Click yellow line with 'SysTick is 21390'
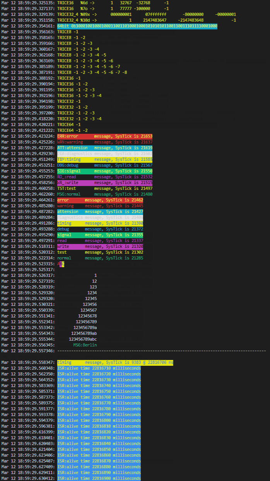This screenshot has height=481, width=270. (x=100, y=223)
